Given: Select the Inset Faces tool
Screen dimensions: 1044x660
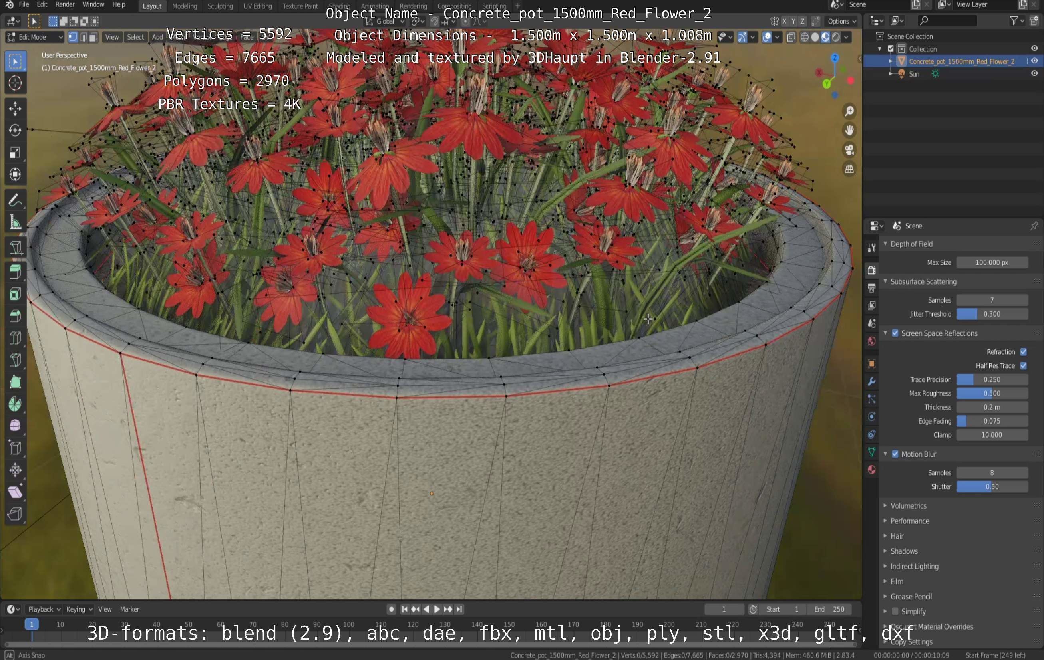Looking at the screenshot, I should pos(15,294).
